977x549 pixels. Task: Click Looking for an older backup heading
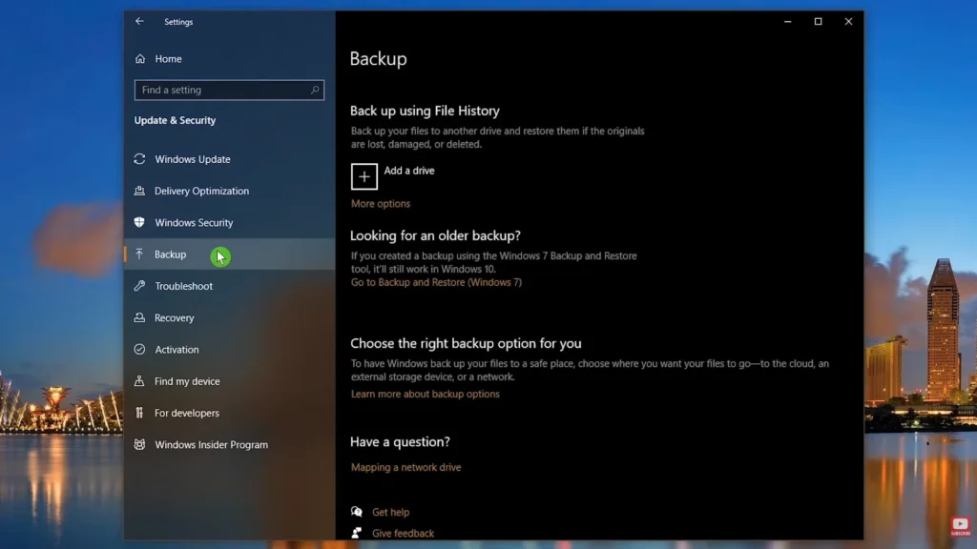tap(435, 236)
